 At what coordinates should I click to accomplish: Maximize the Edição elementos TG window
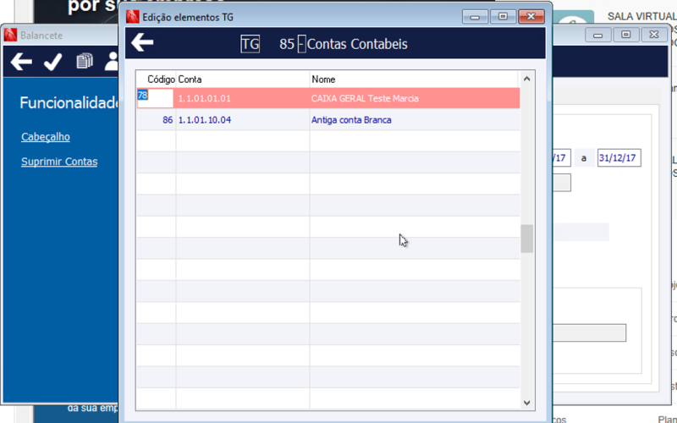pos(503,17)
